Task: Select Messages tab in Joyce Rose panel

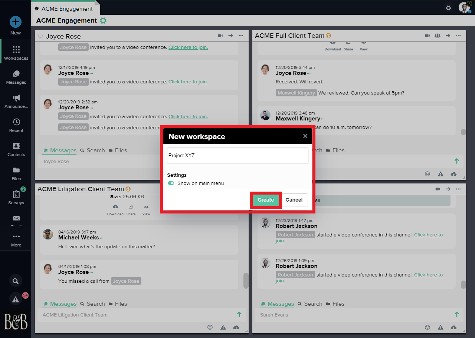Action: coord(60,150)
